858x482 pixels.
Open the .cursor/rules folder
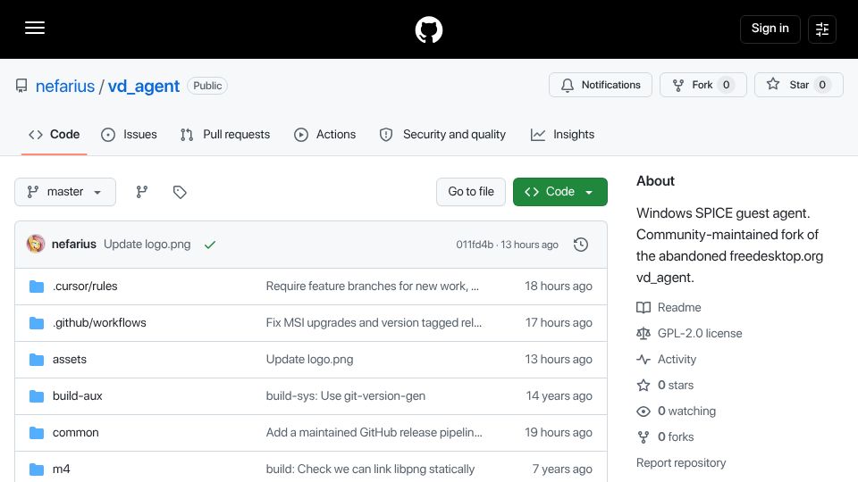tap(85, 287)
